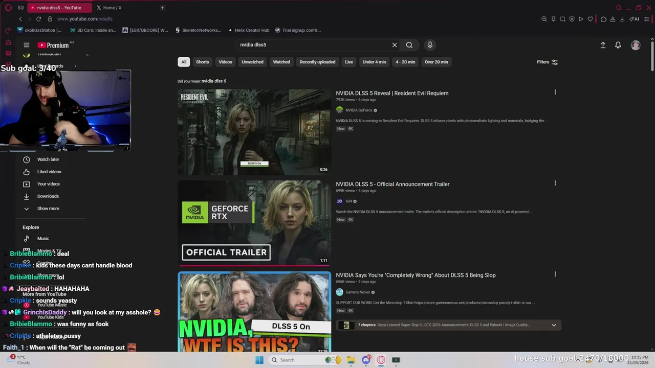Open File Explorer from taskbar
Viewport: 655px width, 368px height.
click(351, 360)
